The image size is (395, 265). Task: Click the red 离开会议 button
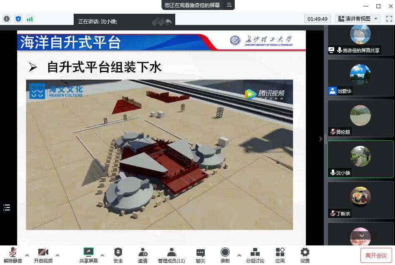pos(376,255)
